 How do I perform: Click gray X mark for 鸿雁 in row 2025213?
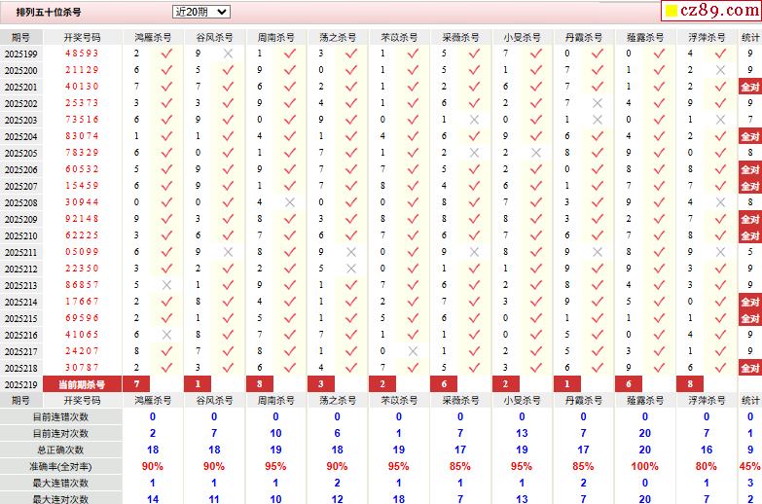tap(166, 285)
